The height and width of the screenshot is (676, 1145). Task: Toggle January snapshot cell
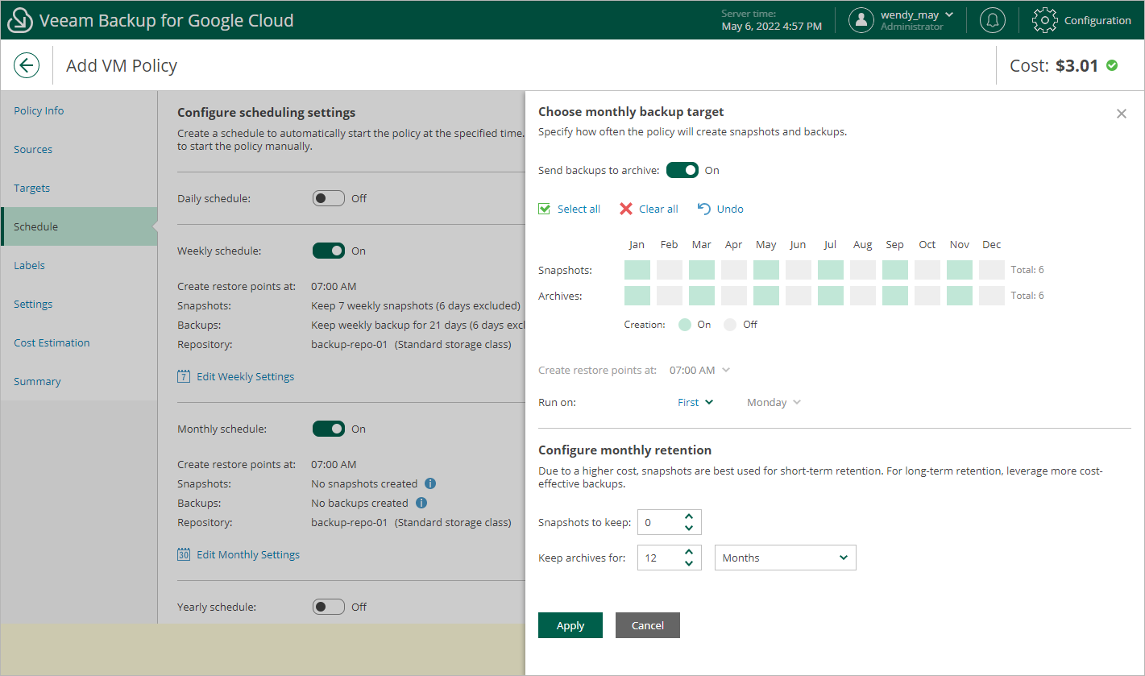[637, 270]
